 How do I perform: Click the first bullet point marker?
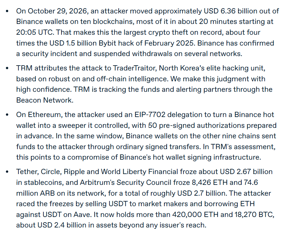pos(7,11)
